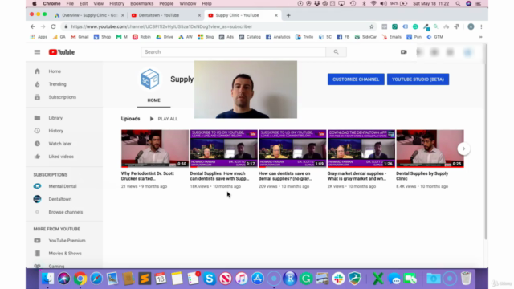Bookmark this page with the star
This screenshot has height=289, width=514.
[x=371, y=26]
